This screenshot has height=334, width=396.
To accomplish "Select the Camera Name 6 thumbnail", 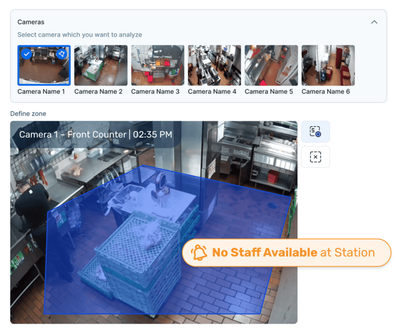I will 328,65.
